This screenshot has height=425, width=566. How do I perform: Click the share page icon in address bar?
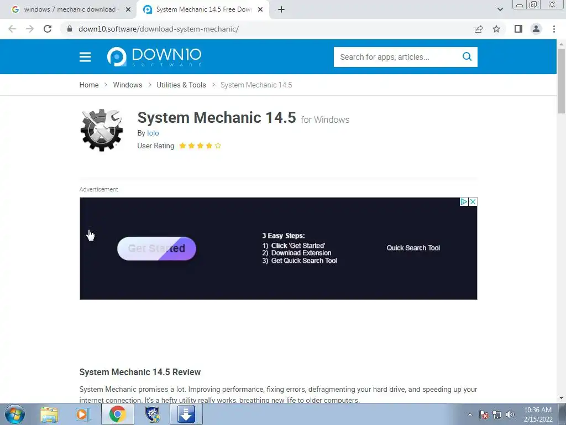click(479, 29)
